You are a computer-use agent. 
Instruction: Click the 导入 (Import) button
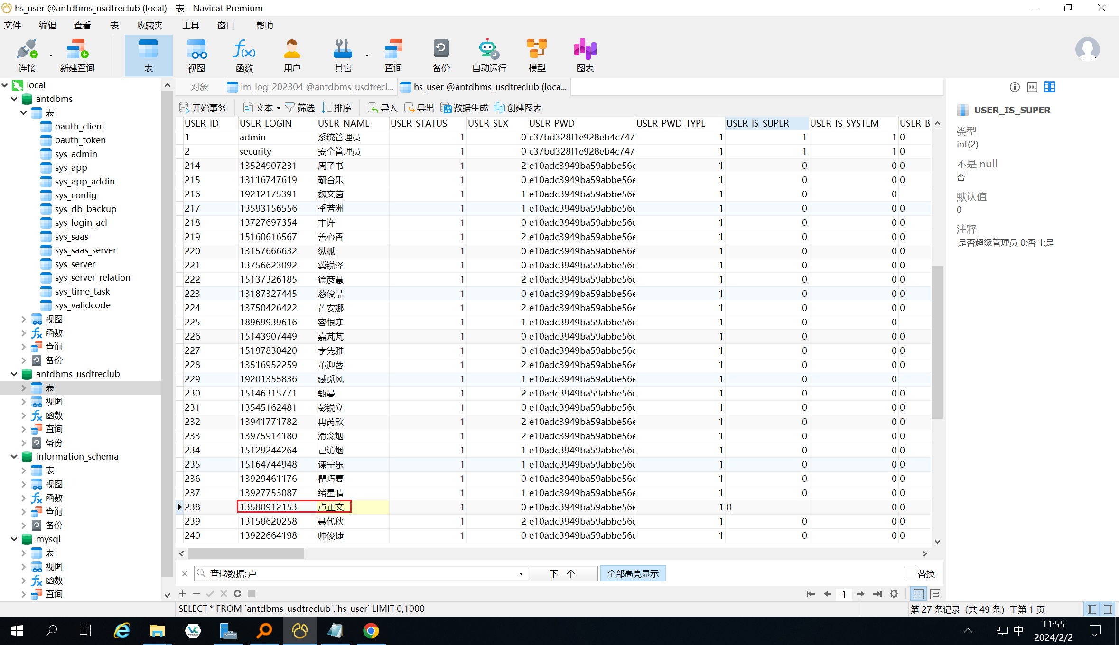coord(382,108)
